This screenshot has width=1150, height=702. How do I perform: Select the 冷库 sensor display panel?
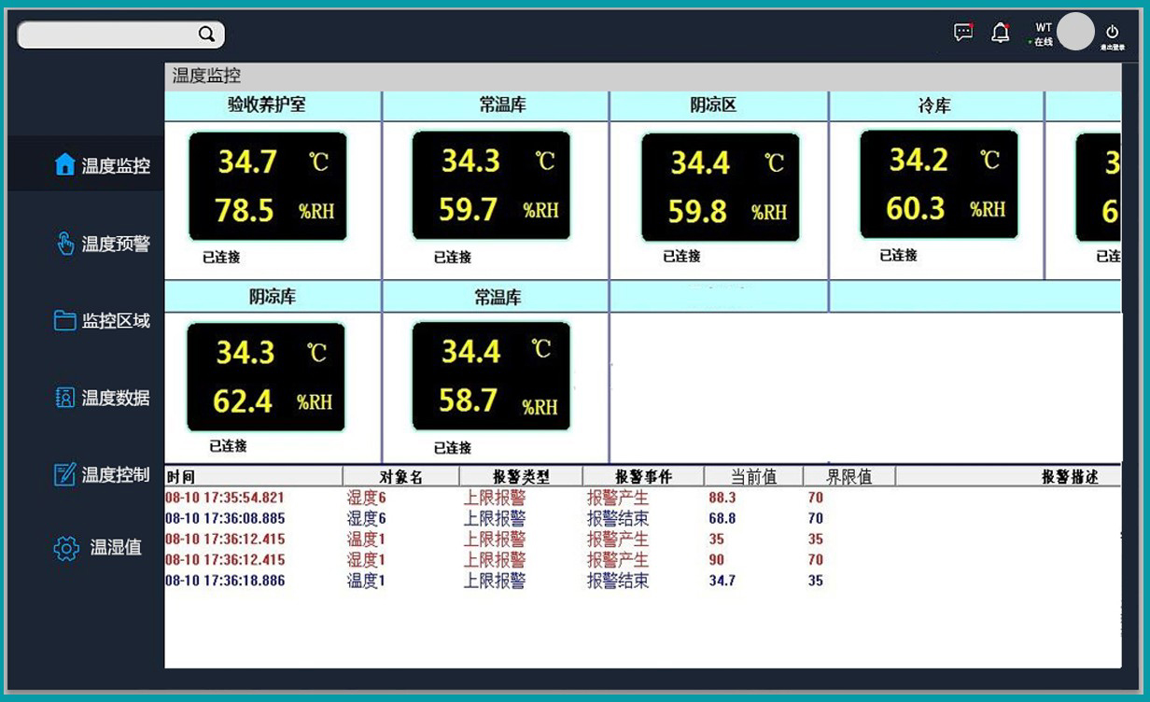[x=938, y=185]
